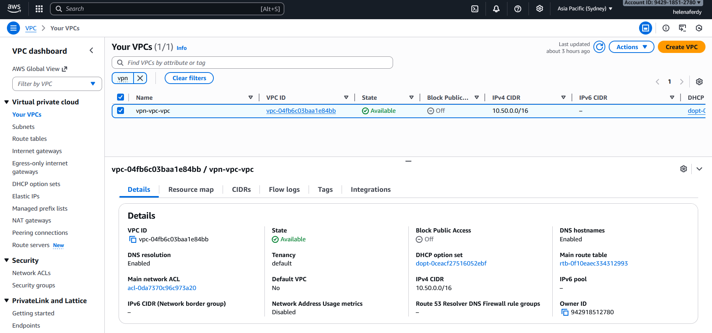Toggle the hamburger navigation menu

pos(13,28)
